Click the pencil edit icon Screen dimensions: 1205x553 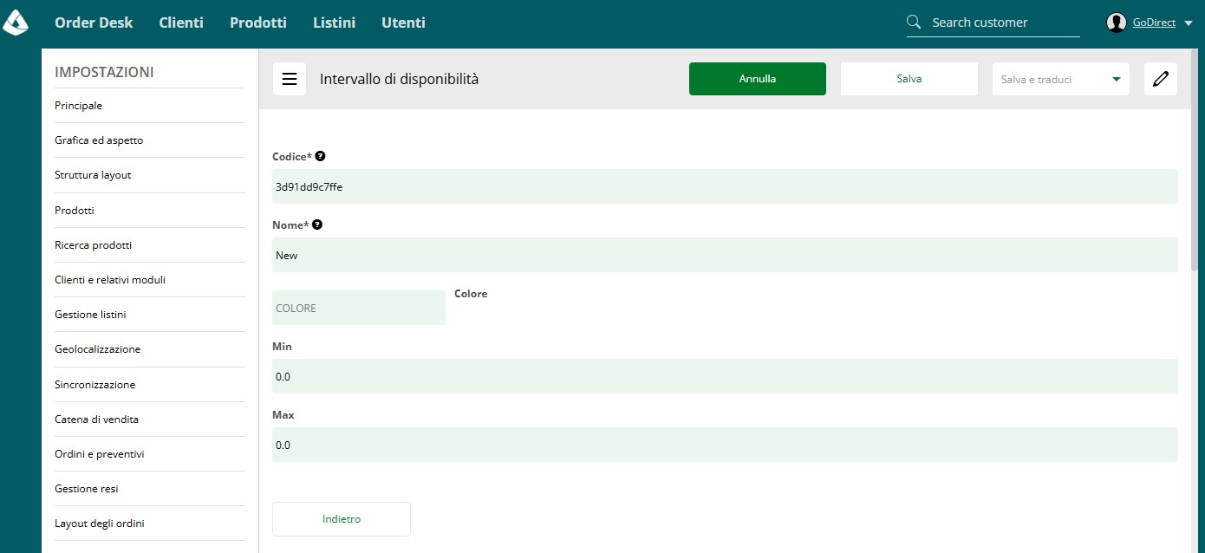[x=1161, y=79]
